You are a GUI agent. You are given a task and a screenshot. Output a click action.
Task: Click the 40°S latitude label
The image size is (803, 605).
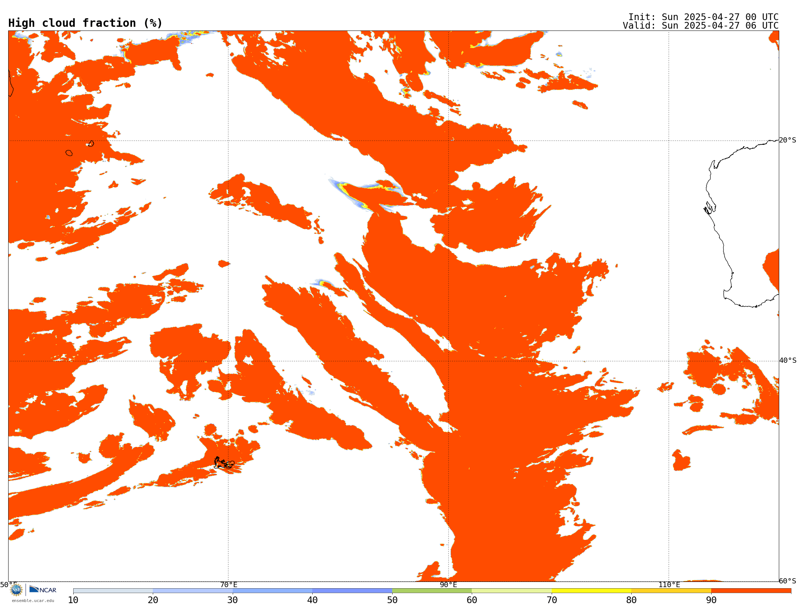tap(788, 361)
